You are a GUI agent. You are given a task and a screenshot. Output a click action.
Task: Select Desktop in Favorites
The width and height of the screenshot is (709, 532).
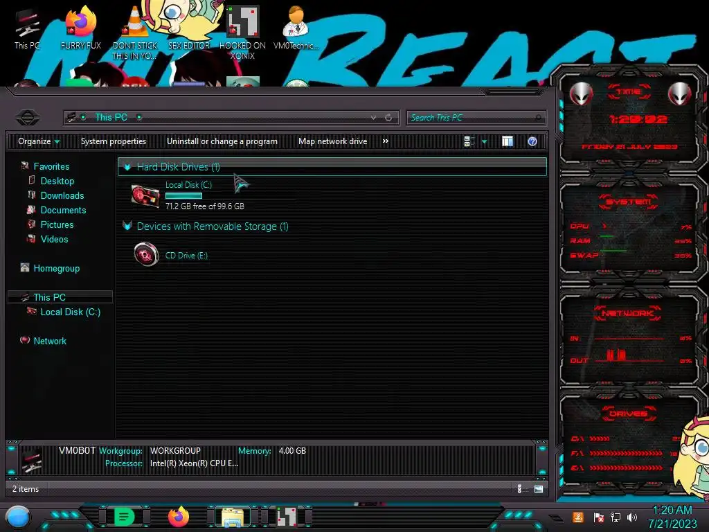click(x=57, y=181)
